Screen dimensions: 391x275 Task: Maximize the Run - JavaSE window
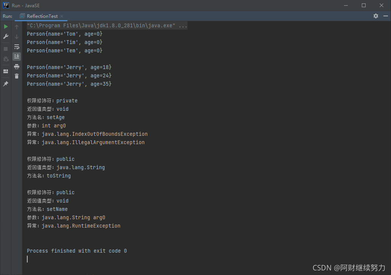pyautogui.click(x=364, y=5)
